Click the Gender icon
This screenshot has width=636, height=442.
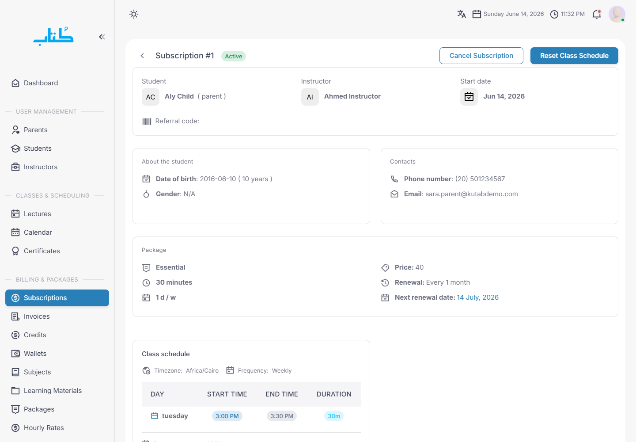tap(146, 194)
